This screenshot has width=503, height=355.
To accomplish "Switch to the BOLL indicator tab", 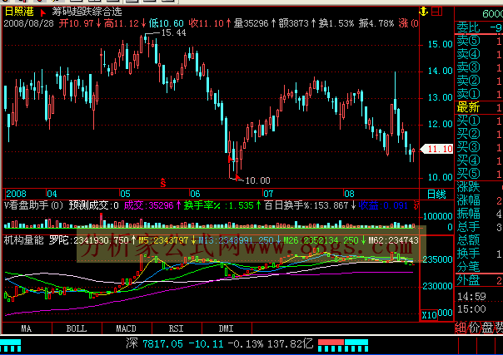I will click(77, 328).
